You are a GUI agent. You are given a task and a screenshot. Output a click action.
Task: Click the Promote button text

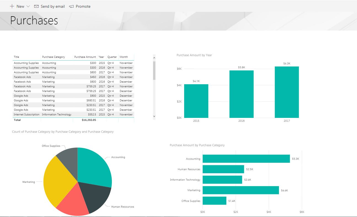click(x=83, y=6)
